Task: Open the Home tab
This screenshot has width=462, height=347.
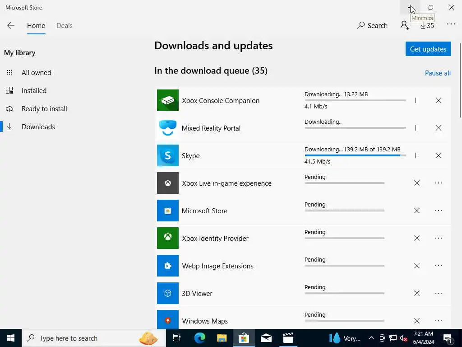Action: (x=36, y=26)
